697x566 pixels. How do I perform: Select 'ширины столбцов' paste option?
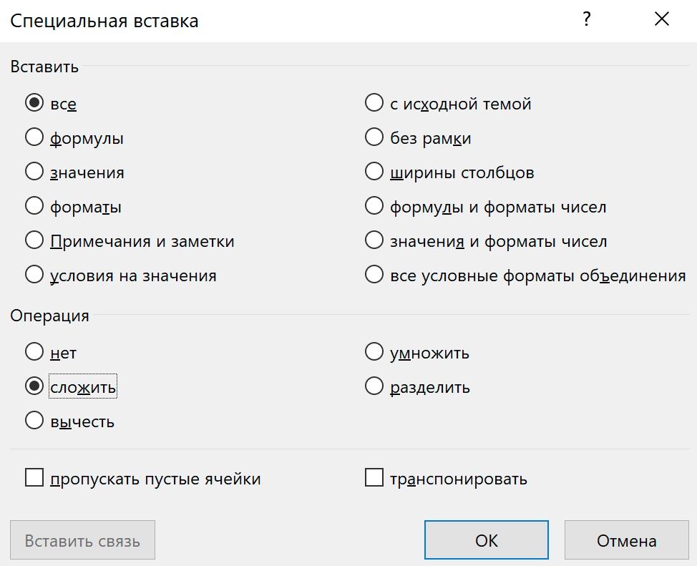click(x=374, y=172)
